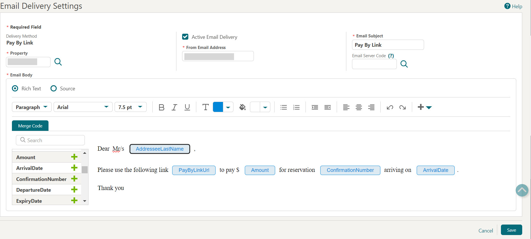Add ExpiryDate merge code with plus icon
531x239 pixels.
pos(74,200)
